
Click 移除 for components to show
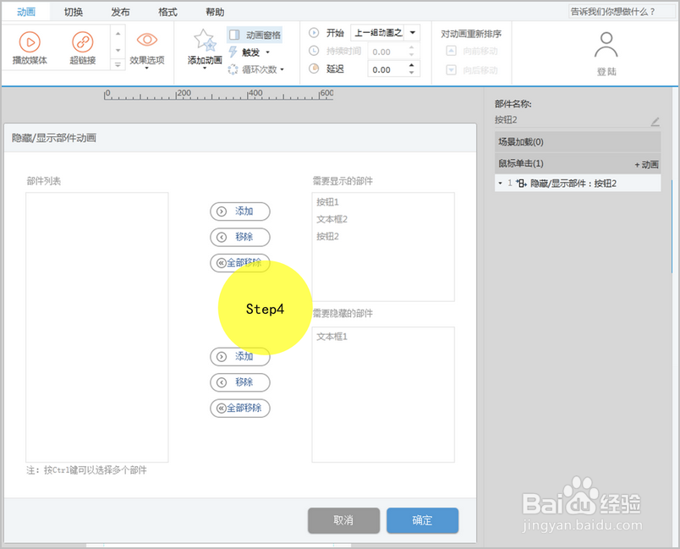pyautogui.click(x=240, y=237)
